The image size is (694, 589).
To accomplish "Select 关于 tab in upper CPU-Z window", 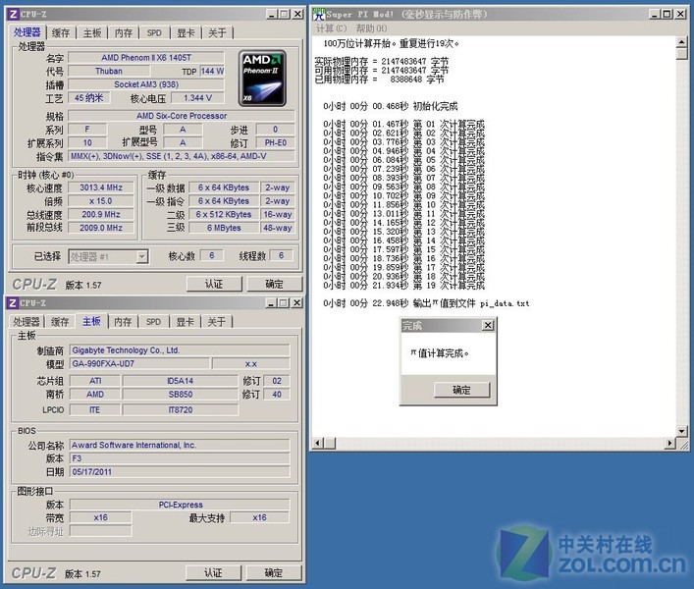I will (x=217, y=32).
